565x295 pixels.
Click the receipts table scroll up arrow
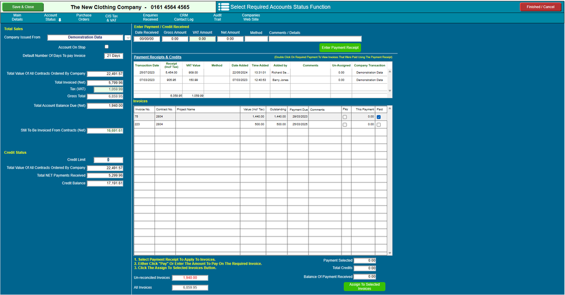click(390, 72)
